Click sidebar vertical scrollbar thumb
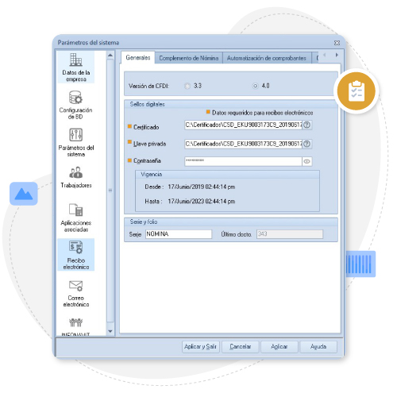Image resolution: width=397 pixels, height=397 pixels. pos(110,191)
